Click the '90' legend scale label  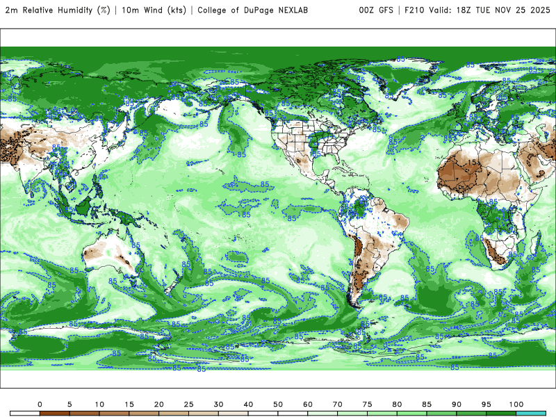pos(457,404)
